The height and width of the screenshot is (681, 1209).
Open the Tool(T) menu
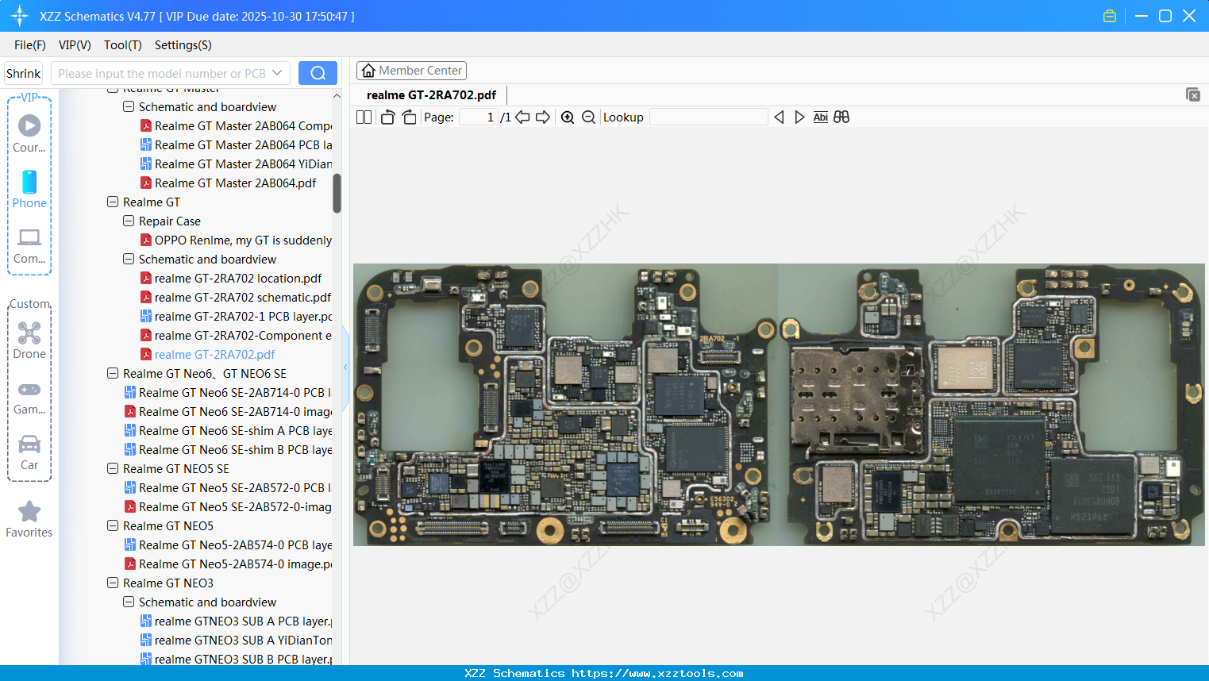tap(122, 45)
